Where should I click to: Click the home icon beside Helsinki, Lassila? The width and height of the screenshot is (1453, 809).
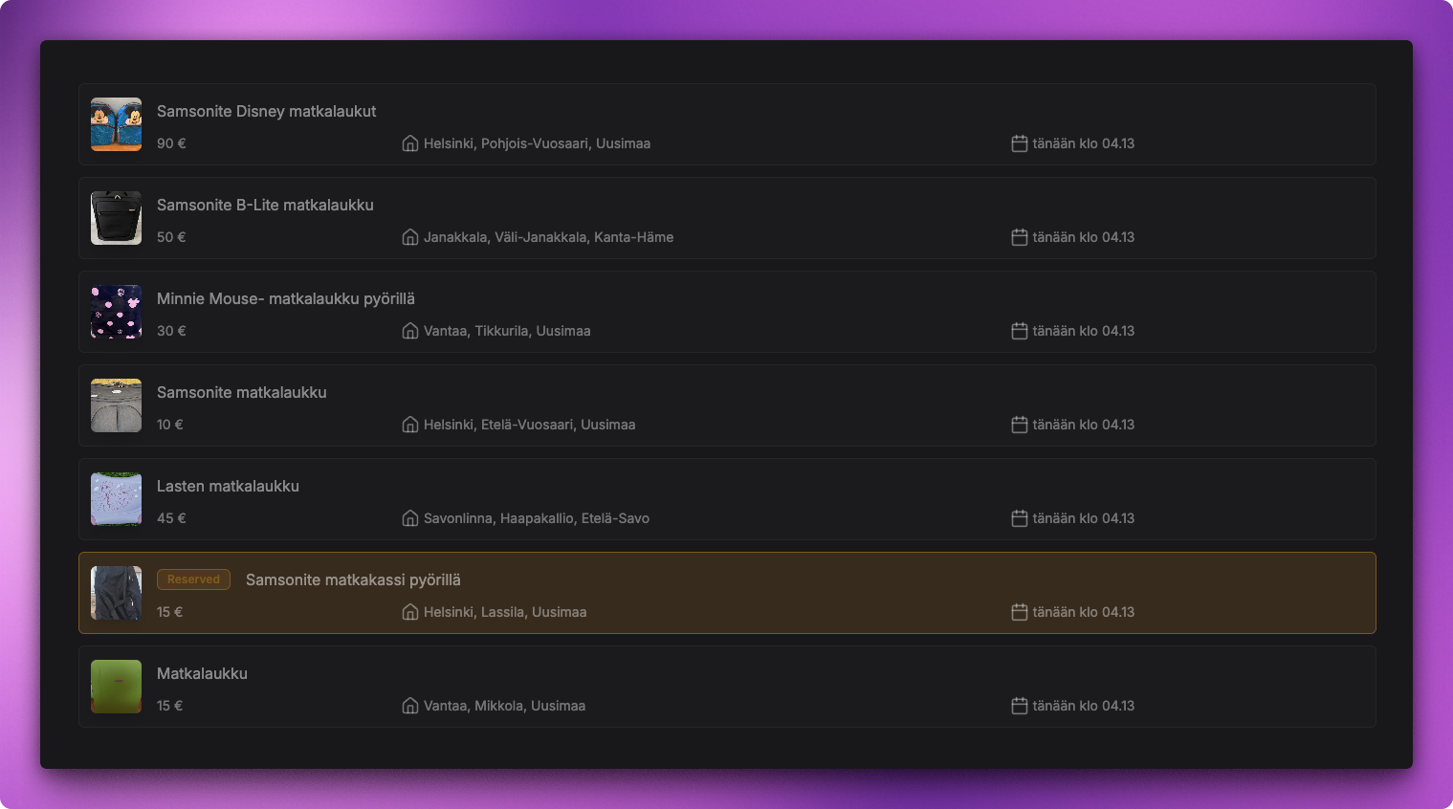coord(409,612)
